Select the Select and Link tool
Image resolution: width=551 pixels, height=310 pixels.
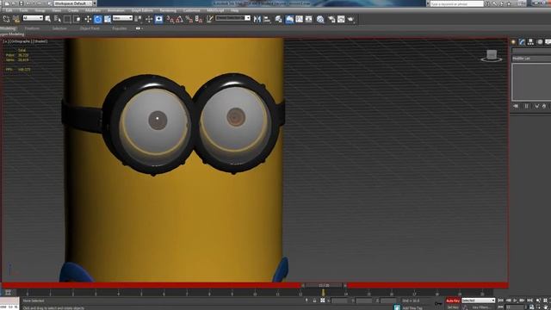pos(6,19)
